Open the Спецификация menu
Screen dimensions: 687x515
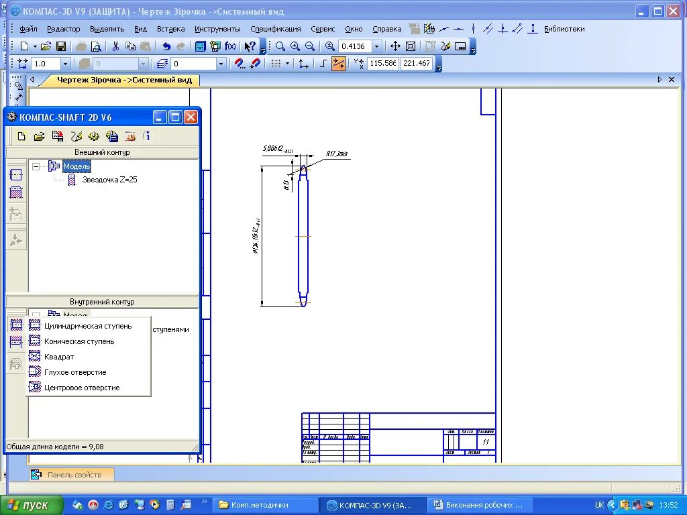276,29
